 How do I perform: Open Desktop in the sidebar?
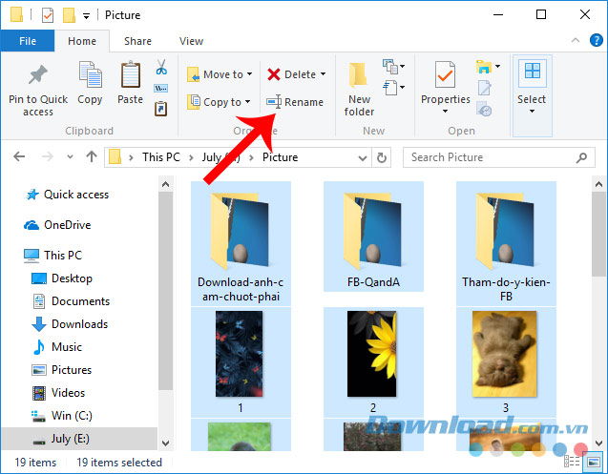[62, 278]
